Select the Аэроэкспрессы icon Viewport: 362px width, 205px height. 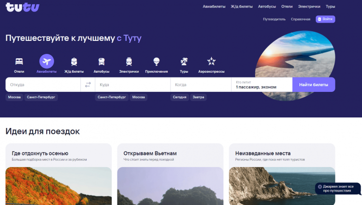point(211,62)
